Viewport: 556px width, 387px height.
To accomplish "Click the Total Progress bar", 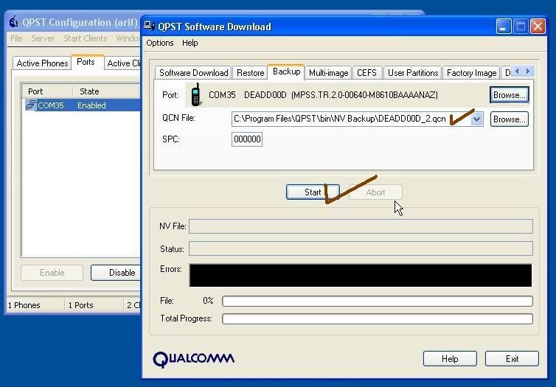I will point(378,318).
